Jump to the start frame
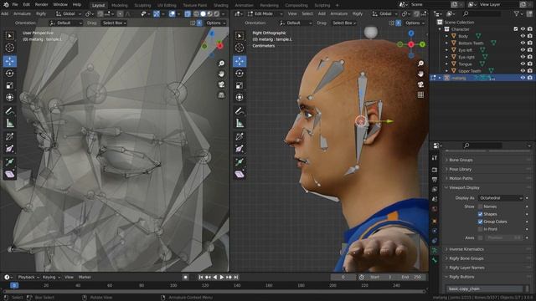 (201, 277)
